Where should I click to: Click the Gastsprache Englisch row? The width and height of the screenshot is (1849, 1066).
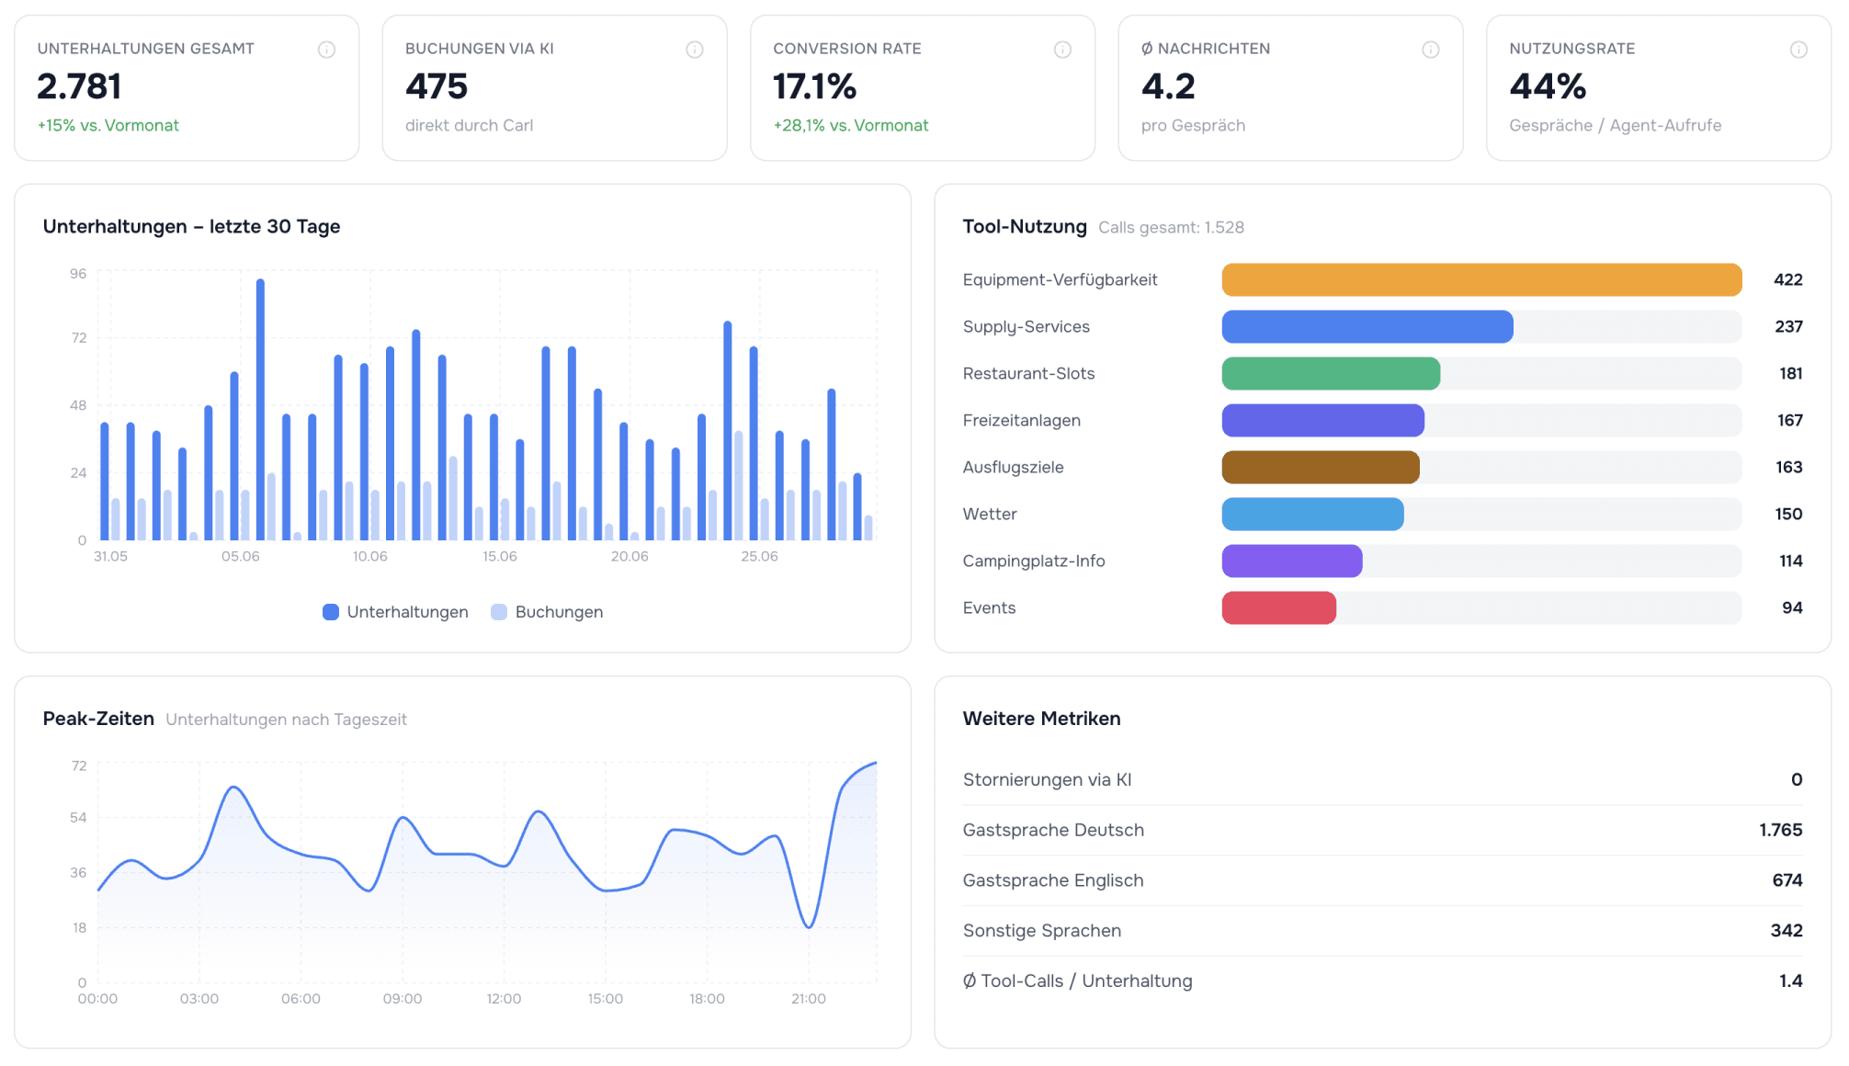point(1382,881)
